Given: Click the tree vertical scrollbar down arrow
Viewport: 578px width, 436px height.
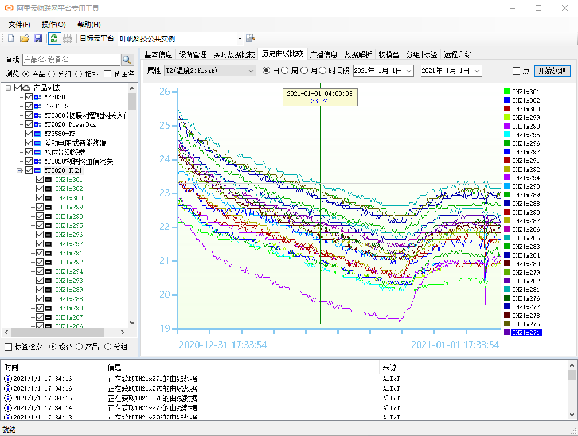Looking at the screenshot, I should pos(132,323).
